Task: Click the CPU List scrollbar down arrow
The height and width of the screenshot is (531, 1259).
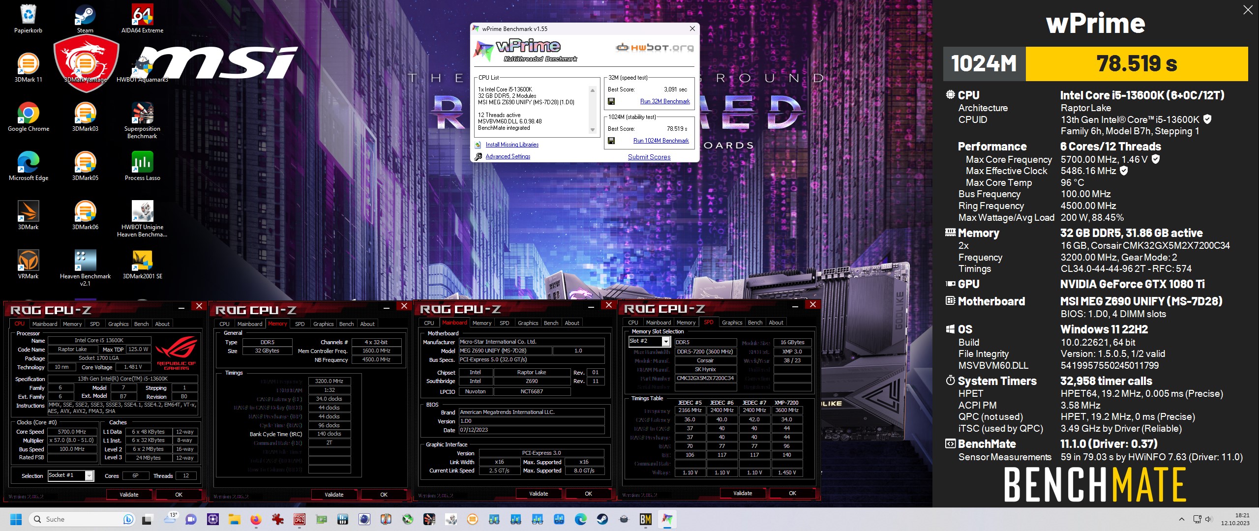Action: click(593, 130)
